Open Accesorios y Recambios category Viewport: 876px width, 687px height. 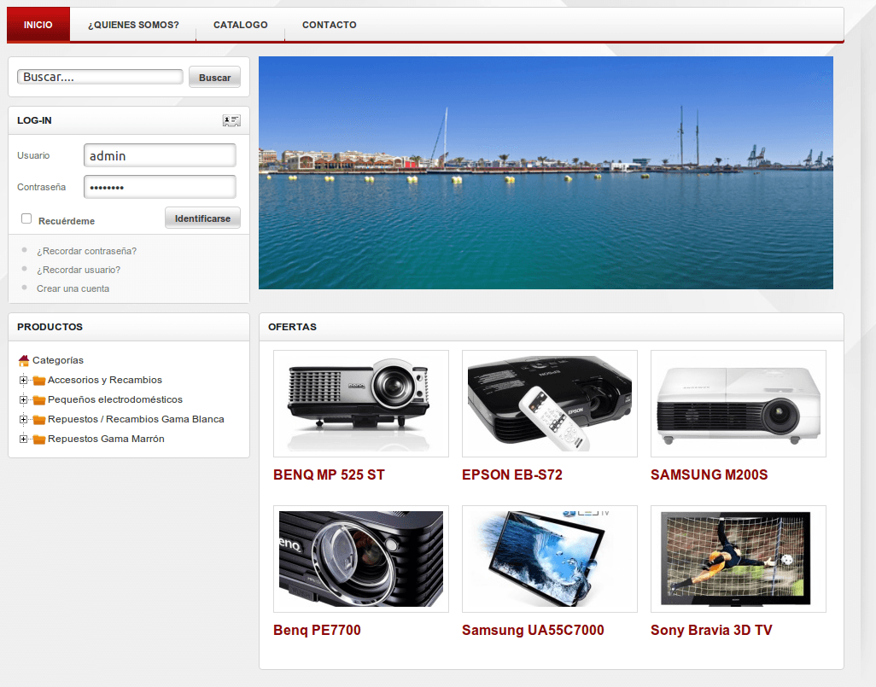(x=105, y=380)
